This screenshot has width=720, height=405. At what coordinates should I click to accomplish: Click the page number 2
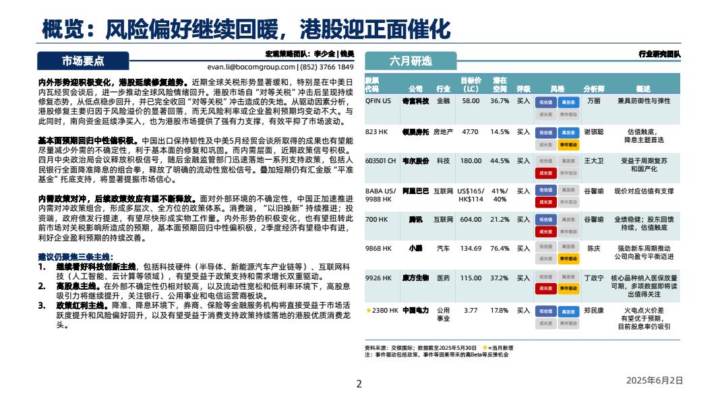[x=359, y=384]
